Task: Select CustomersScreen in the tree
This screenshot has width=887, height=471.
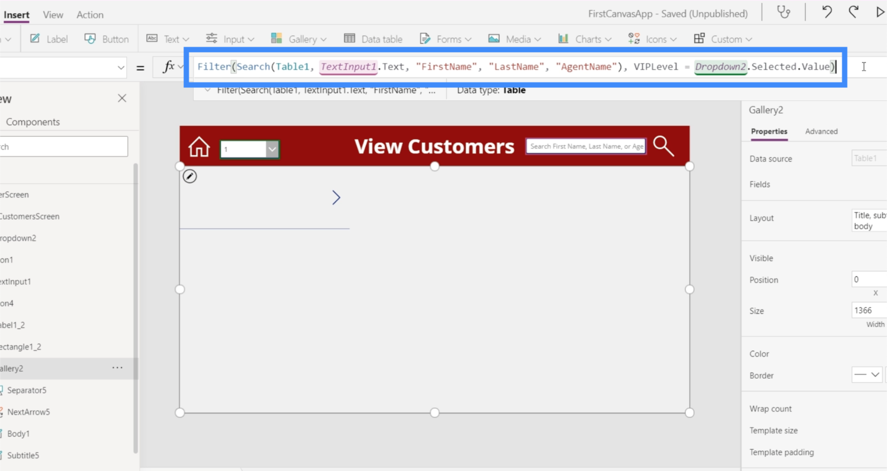Action: pos(30,216)
